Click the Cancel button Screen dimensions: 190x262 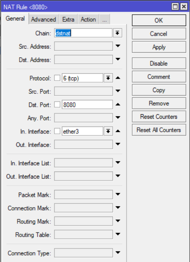159,34
